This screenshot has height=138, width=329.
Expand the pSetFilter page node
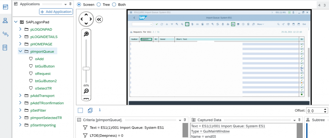(x=20, y=110)
